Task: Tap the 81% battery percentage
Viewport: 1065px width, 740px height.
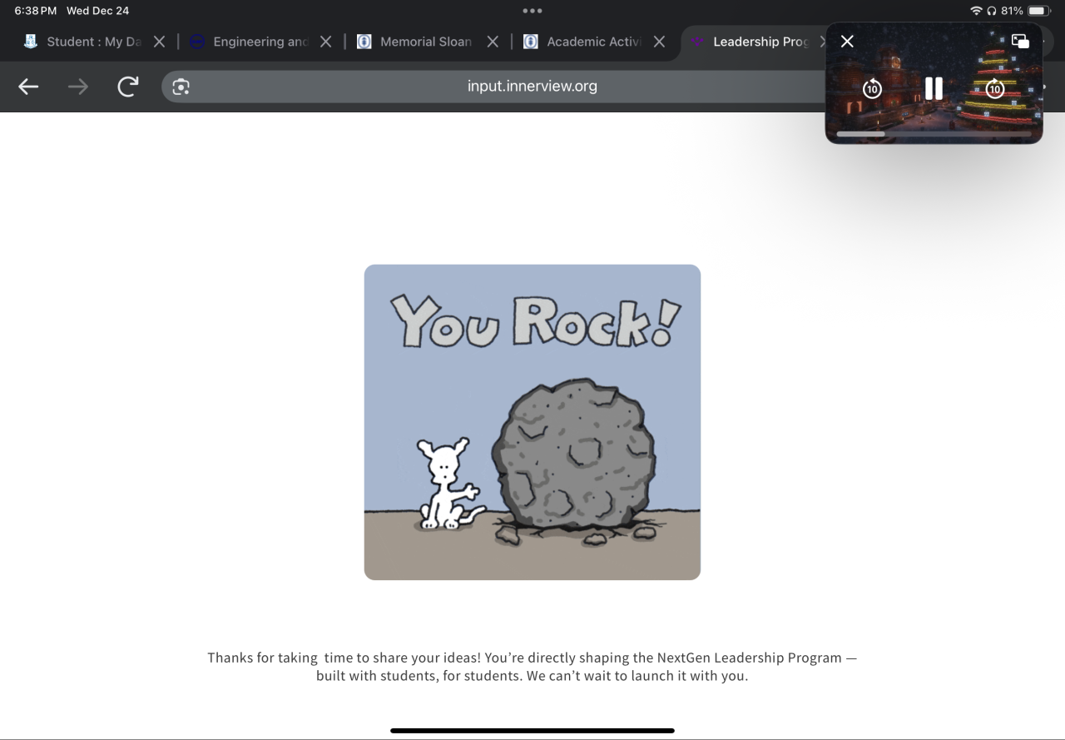Action: pos(1012,11)
